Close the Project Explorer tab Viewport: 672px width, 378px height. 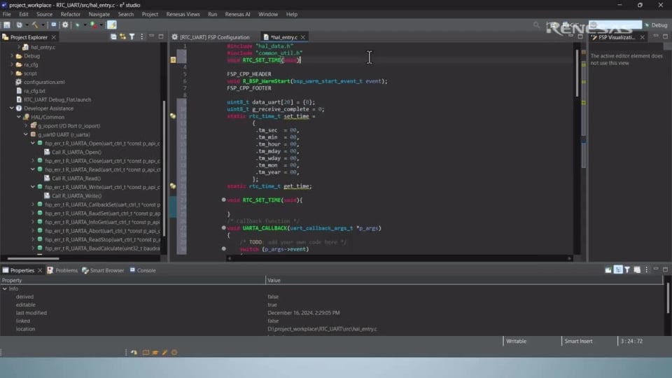[x=54, y=37]
